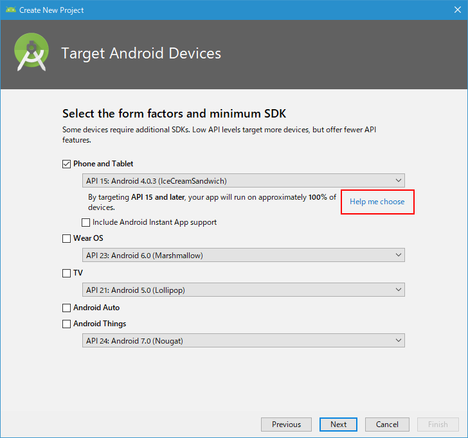
Task: Go back with the Previous button
Action: pos(286,425)
